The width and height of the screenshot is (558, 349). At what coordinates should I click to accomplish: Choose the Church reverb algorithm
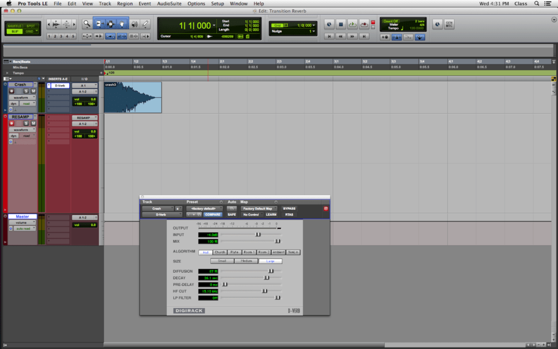(220, 252)
